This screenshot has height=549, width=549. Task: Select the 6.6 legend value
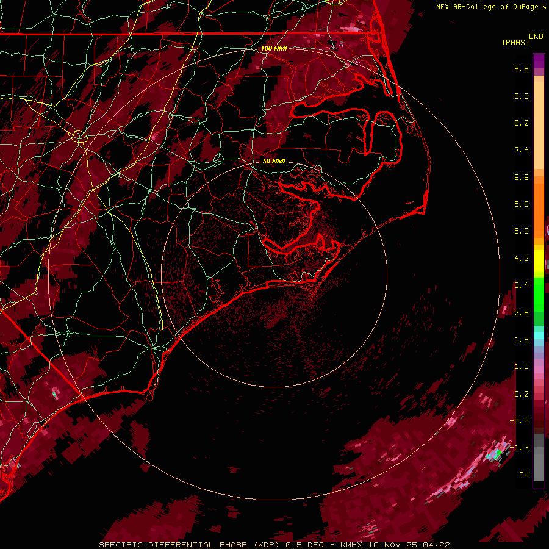(x=522, y=177)
